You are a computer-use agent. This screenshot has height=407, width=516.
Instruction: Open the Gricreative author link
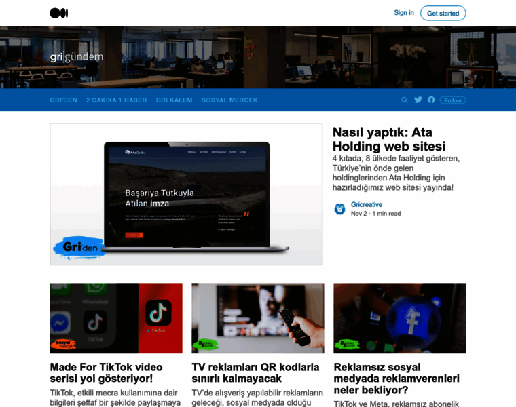366,204
